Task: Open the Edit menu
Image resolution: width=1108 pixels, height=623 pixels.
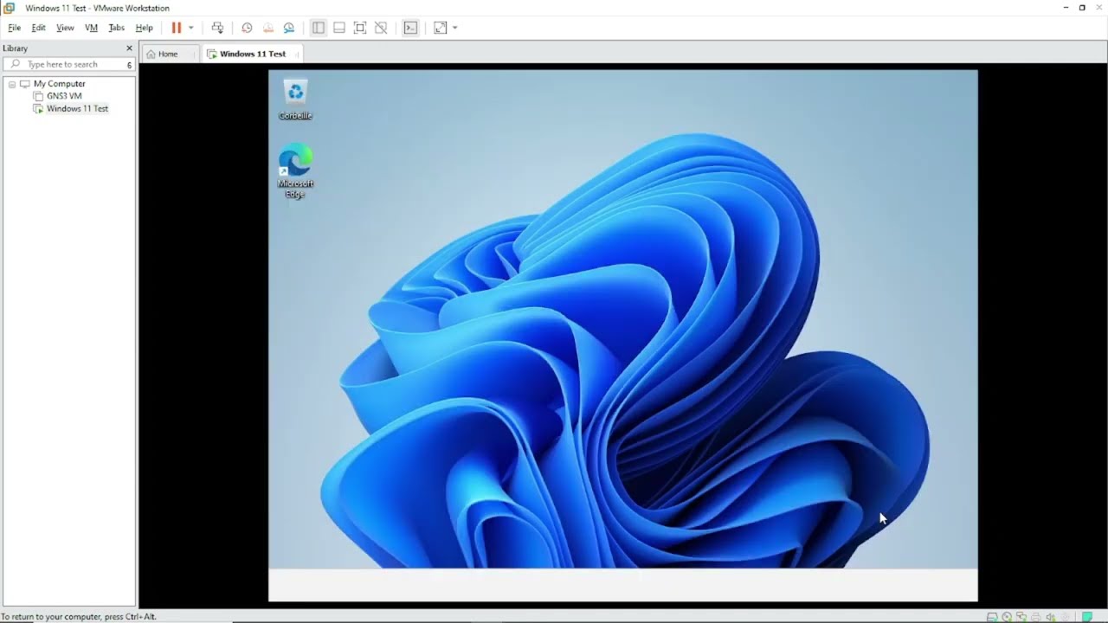Action: coord(38,28)
